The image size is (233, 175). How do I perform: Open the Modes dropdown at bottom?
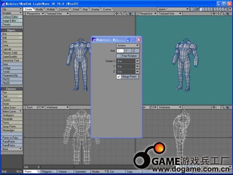99,172
